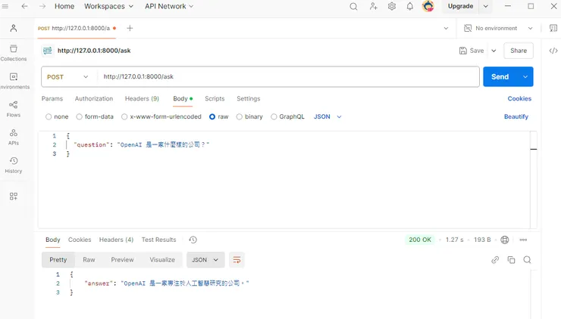
Task: Open the request Settings tab
Action: pyautogui.click(x=249, y=98)
